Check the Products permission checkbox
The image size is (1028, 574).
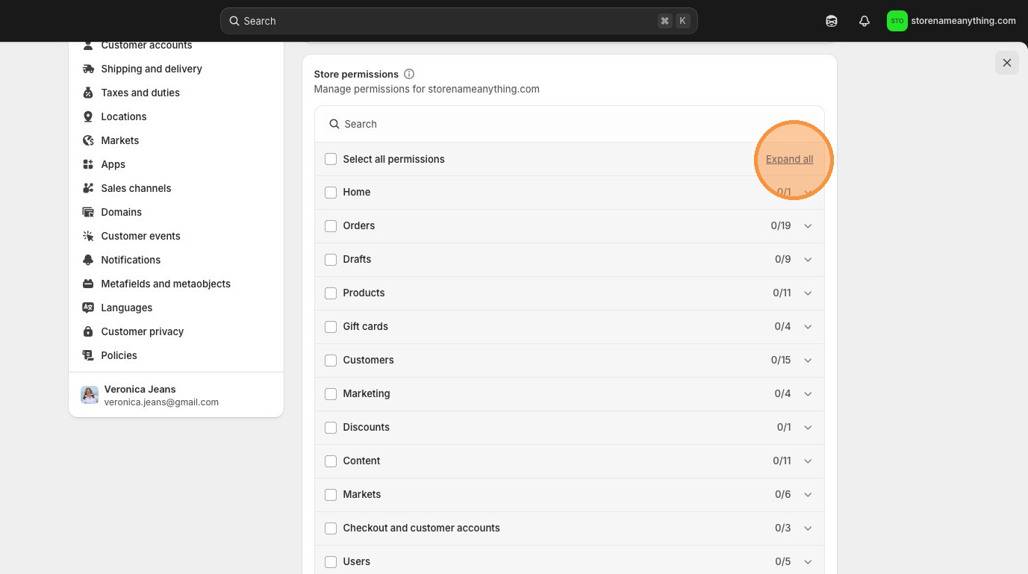click(331, 293)
